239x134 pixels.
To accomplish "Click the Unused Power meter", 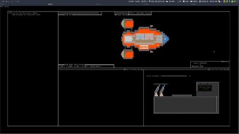I will click(102, 66).
